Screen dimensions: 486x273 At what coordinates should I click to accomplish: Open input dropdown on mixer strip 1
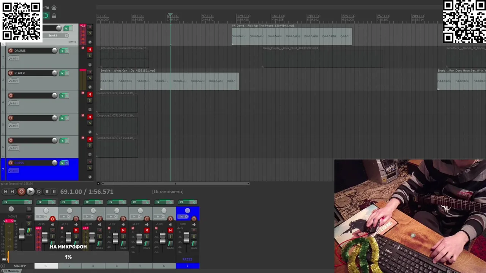coord(42,217)
